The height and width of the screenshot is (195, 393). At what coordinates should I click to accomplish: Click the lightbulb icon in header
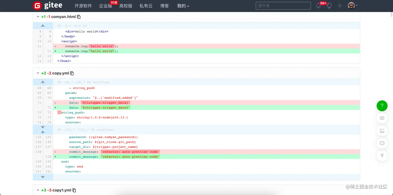pos(329,6)
